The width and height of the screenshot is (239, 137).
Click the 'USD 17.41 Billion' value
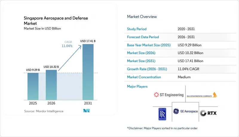coord(191,61)
